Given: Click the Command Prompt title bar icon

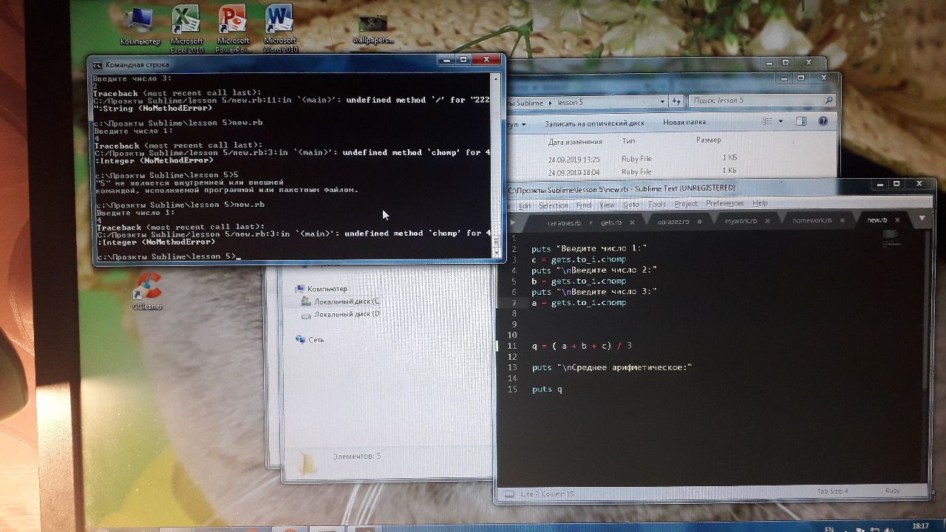Looking at the screenshot, I should pyautogui.click(x=98, y=64).
